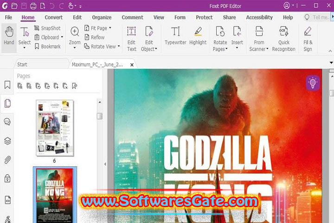
Task: Click the Print icon in title bar
Action: tap(33, 6)
